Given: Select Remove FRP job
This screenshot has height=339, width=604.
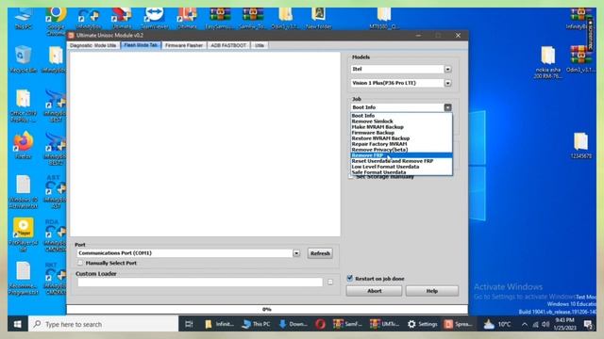Looking at the screenshot, I should click(401, 155).
